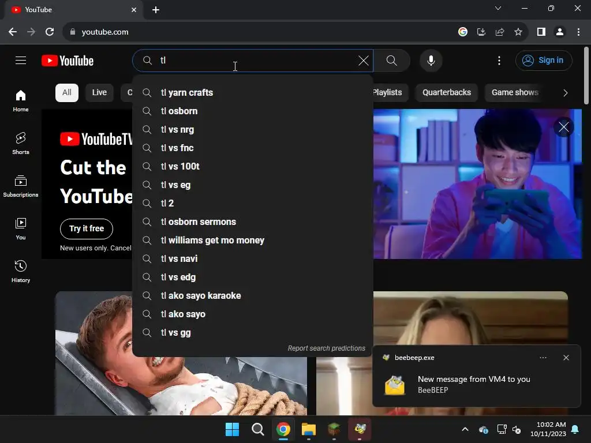Select the Quarterbacks filter chip
This screenshot has height=443, width=591.
(x=447, y=93)
